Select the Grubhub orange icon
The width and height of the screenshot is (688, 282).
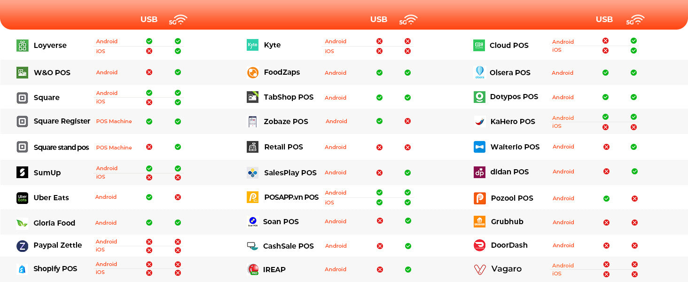tap(479, 222)
